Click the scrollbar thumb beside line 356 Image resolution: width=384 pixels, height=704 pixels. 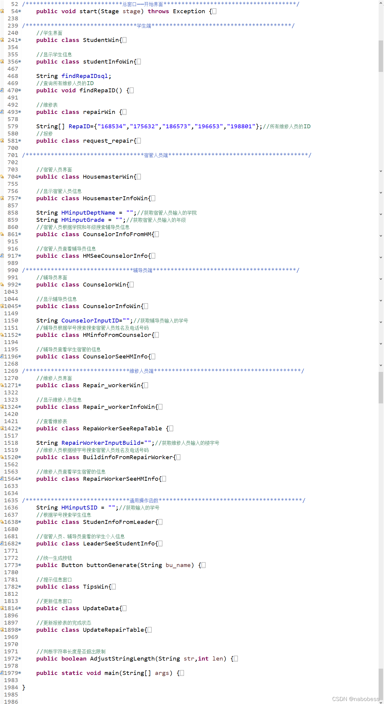pos(381,56)
